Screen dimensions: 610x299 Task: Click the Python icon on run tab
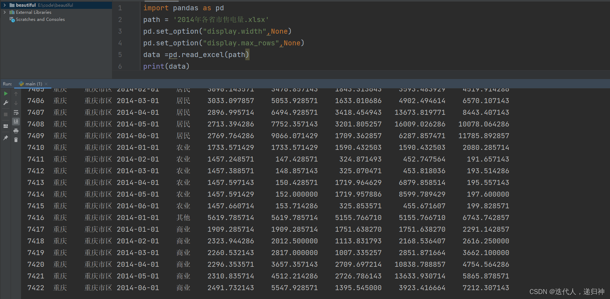pos(21,84)
